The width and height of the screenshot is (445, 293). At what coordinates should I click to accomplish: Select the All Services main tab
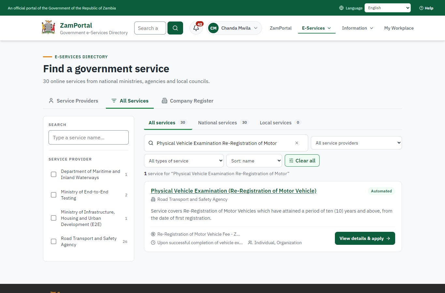130,101
